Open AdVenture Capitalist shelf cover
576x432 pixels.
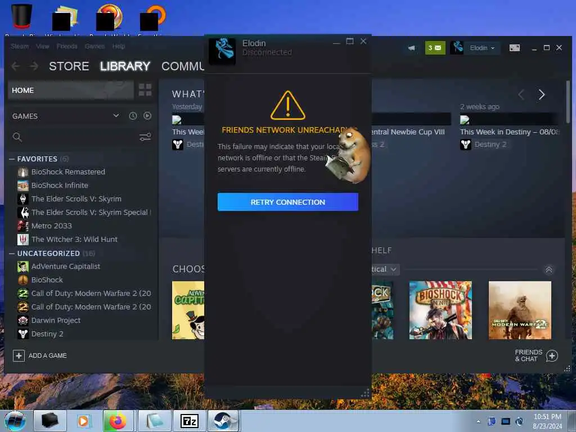point(188,310)
